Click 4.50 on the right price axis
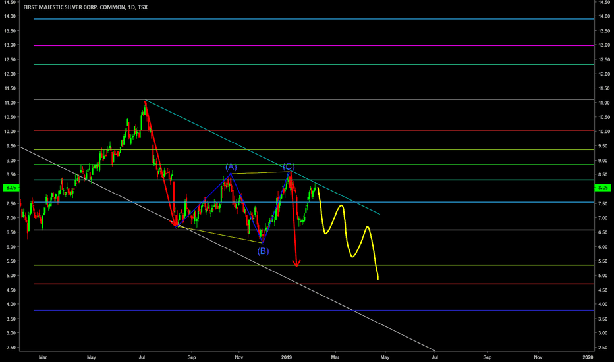 pos(604,290)
